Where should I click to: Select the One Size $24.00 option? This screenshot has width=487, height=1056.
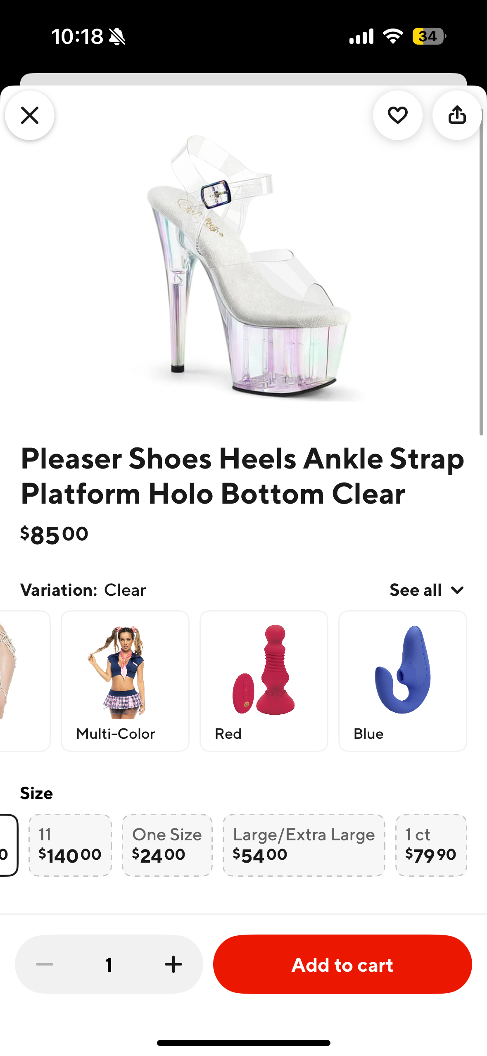[x=167, y=845]
